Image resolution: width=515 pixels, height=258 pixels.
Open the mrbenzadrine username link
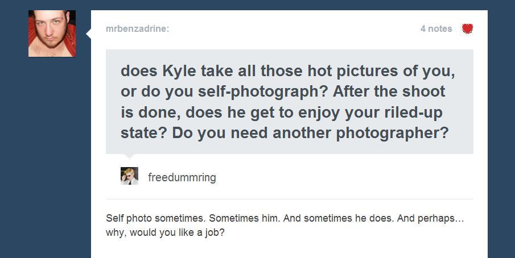pos(137,29)
